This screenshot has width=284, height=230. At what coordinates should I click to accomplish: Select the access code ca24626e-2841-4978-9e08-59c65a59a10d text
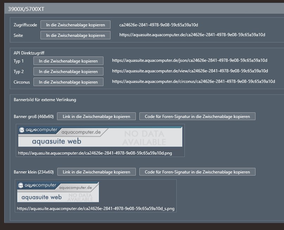(x=158, y=25)
